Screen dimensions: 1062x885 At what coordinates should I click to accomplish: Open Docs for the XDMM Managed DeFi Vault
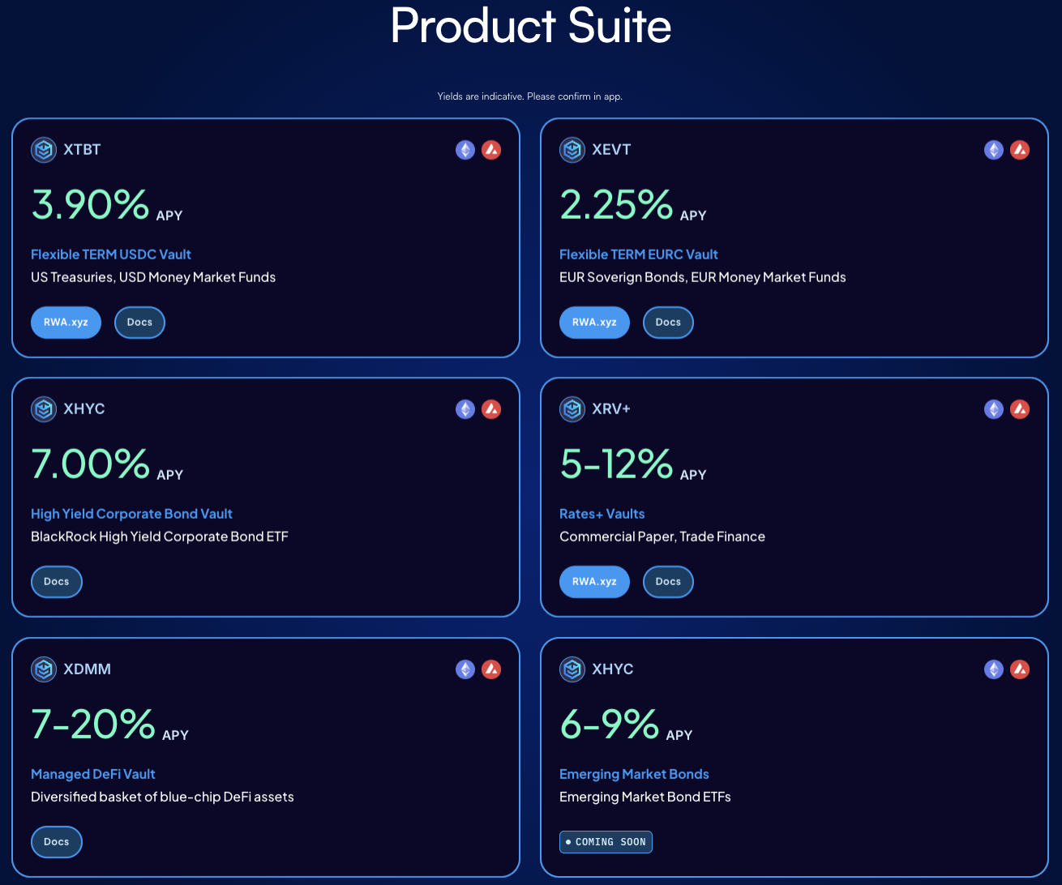click(x=57, y=842)
